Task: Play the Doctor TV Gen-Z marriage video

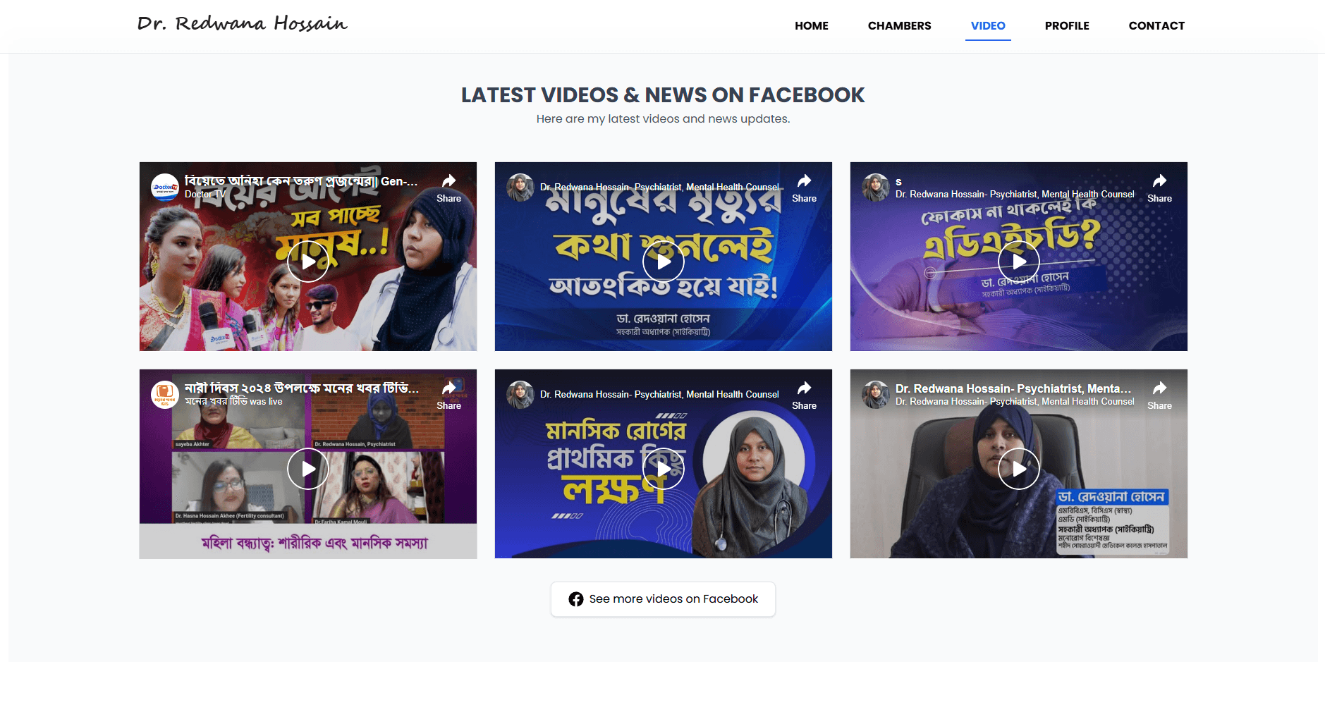Action: 308,262
